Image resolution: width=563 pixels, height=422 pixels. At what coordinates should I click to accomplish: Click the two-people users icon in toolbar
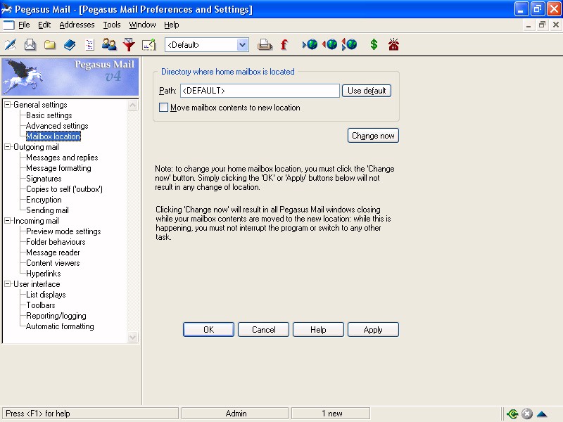pos(109,44)
